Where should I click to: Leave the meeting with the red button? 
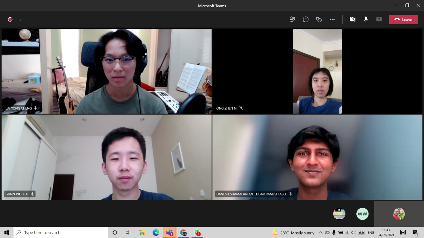(x=404, y=19)
